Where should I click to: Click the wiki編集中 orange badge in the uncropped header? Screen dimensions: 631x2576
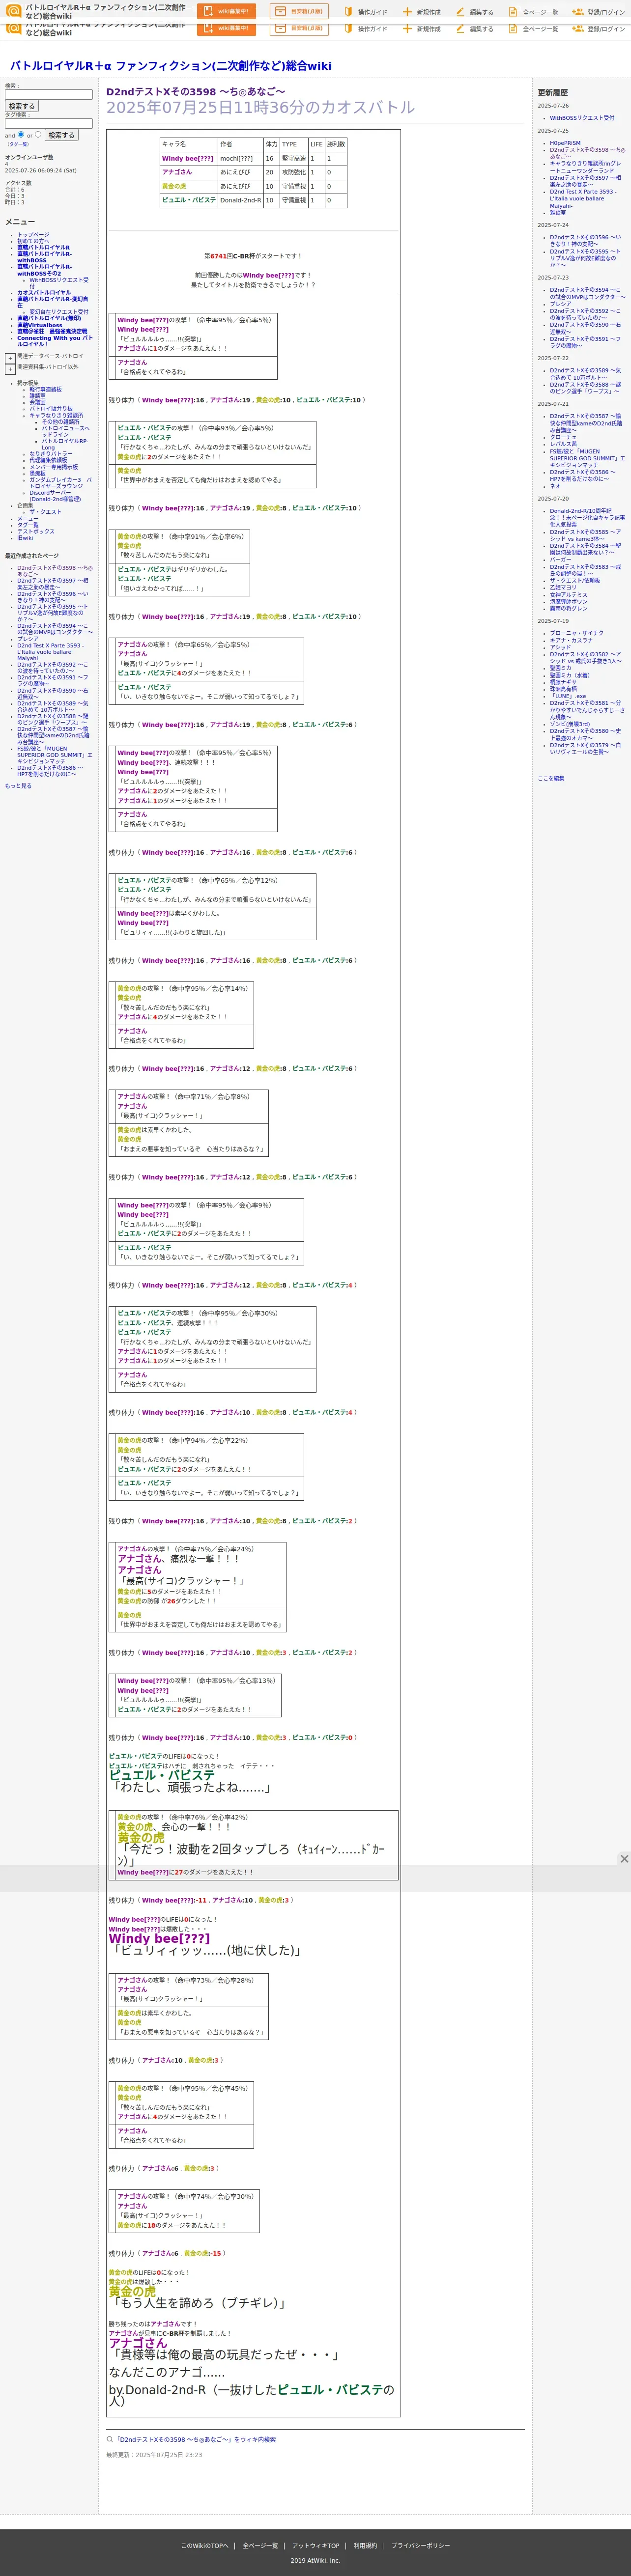tap(225, 11)
